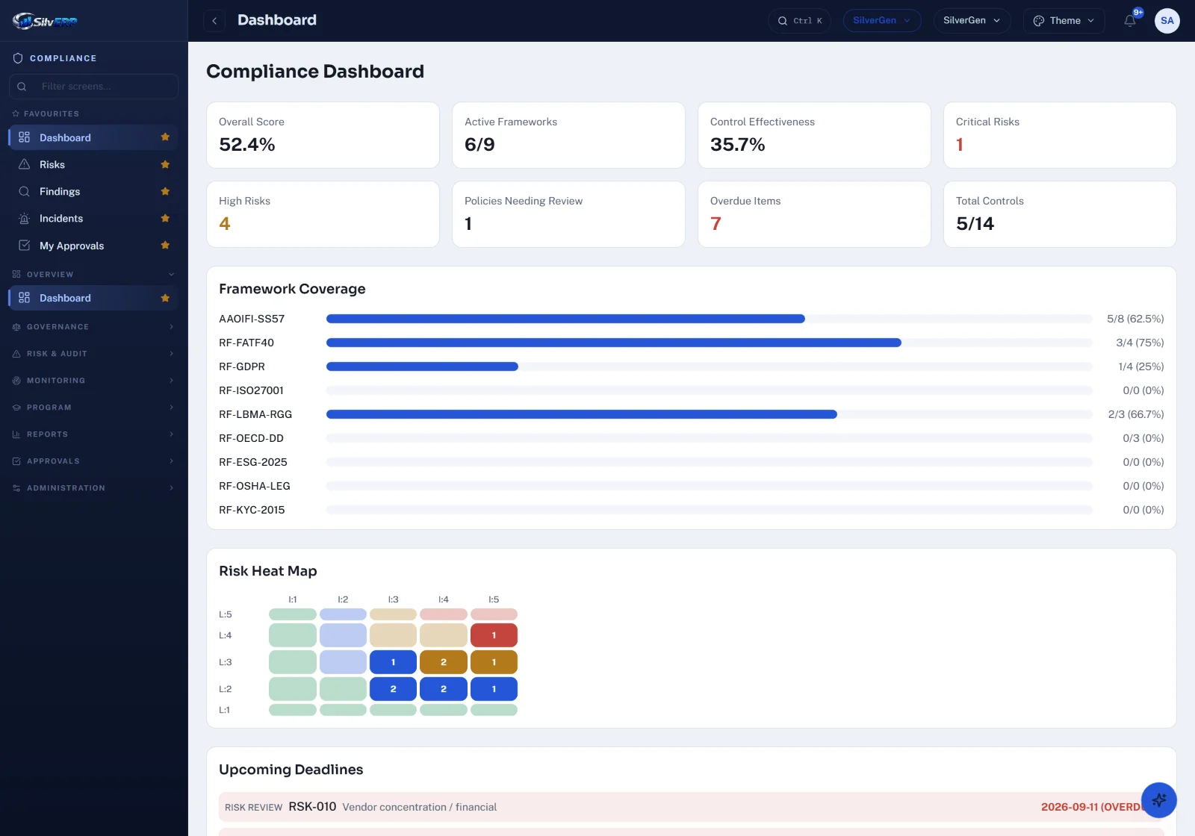This screenshot has height=836, width=1195.
Task: Toggle the My Approvals favourite star
Action: pyautogui.click(x=165, y=245)
